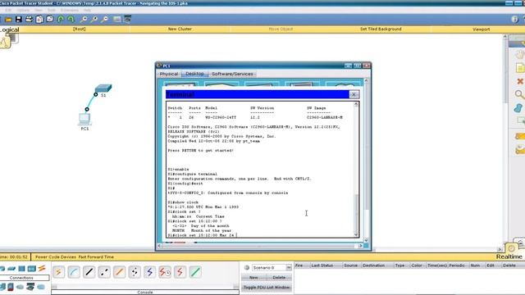Undo the last action in the toolbar
Screen dimensions: 525x295
[61, 20]
